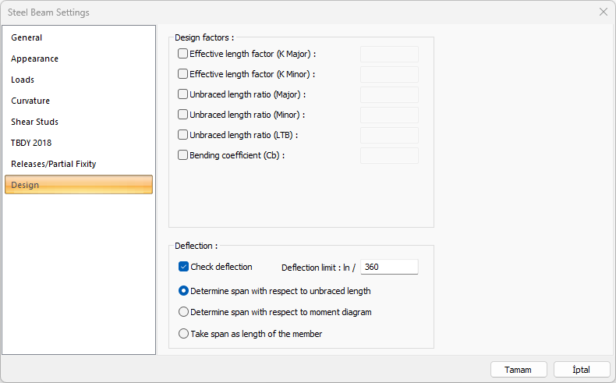Enable Effective length factor (K Major) checkbox
Image resolution: width=616 pixels, height=383 pixels.
(x=183, y=54)
